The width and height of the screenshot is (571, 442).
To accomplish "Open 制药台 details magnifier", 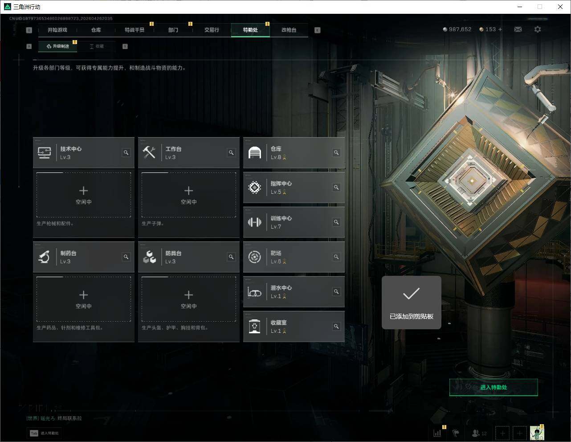I will 126,257.
